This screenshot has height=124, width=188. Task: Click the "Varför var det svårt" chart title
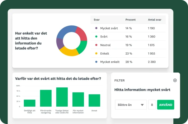click(58, 79)
